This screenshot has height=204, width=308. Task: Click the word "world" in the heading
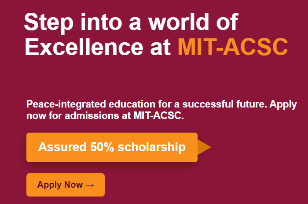175,22
